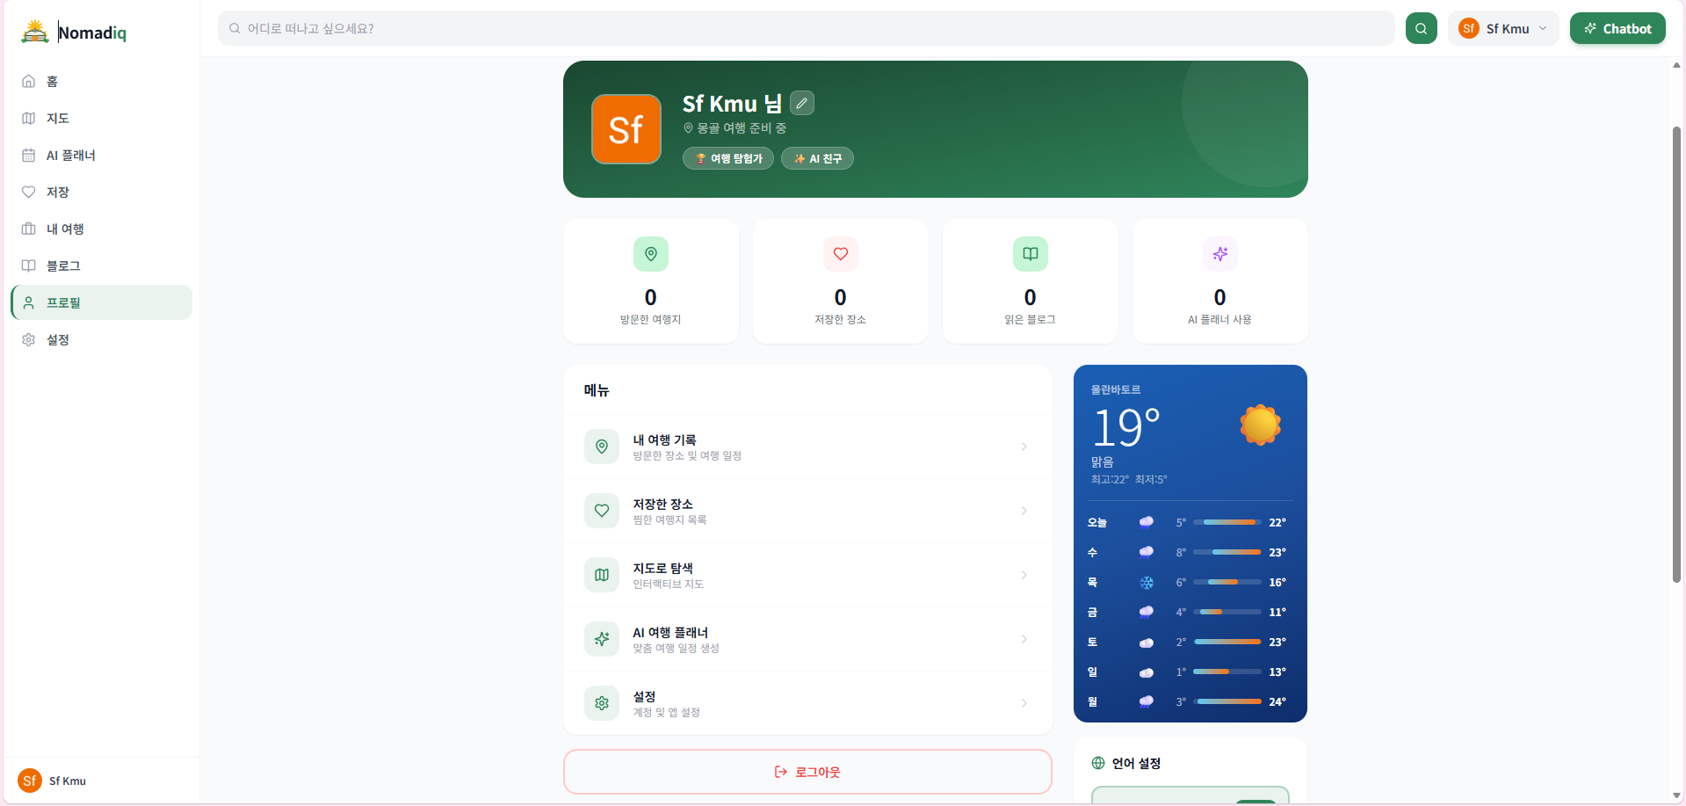1686x806 pixels.
Task: Open 내 여행 in the sidebar
Action: pos(101,229)
